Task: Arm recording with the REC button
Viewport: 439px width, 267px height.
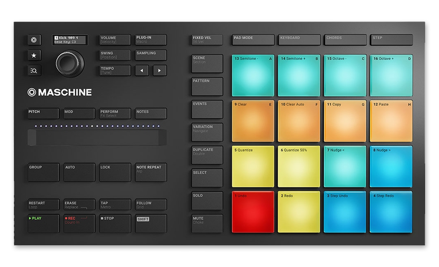Action: 79,223
